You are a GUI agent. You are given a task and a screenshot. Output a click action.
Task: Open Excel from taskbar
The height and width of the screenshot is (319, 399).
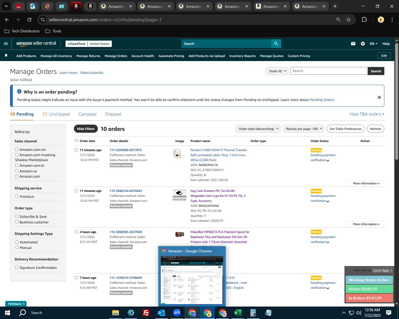(238, 313)
